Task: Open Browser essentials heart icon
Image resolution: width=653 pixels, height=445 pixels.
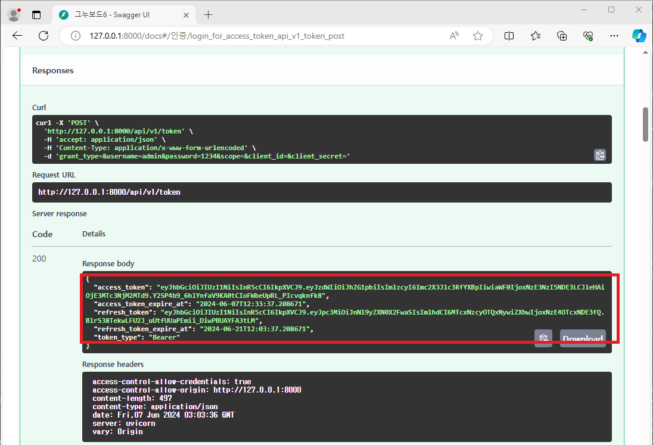Action: click(x=588, y=36)
